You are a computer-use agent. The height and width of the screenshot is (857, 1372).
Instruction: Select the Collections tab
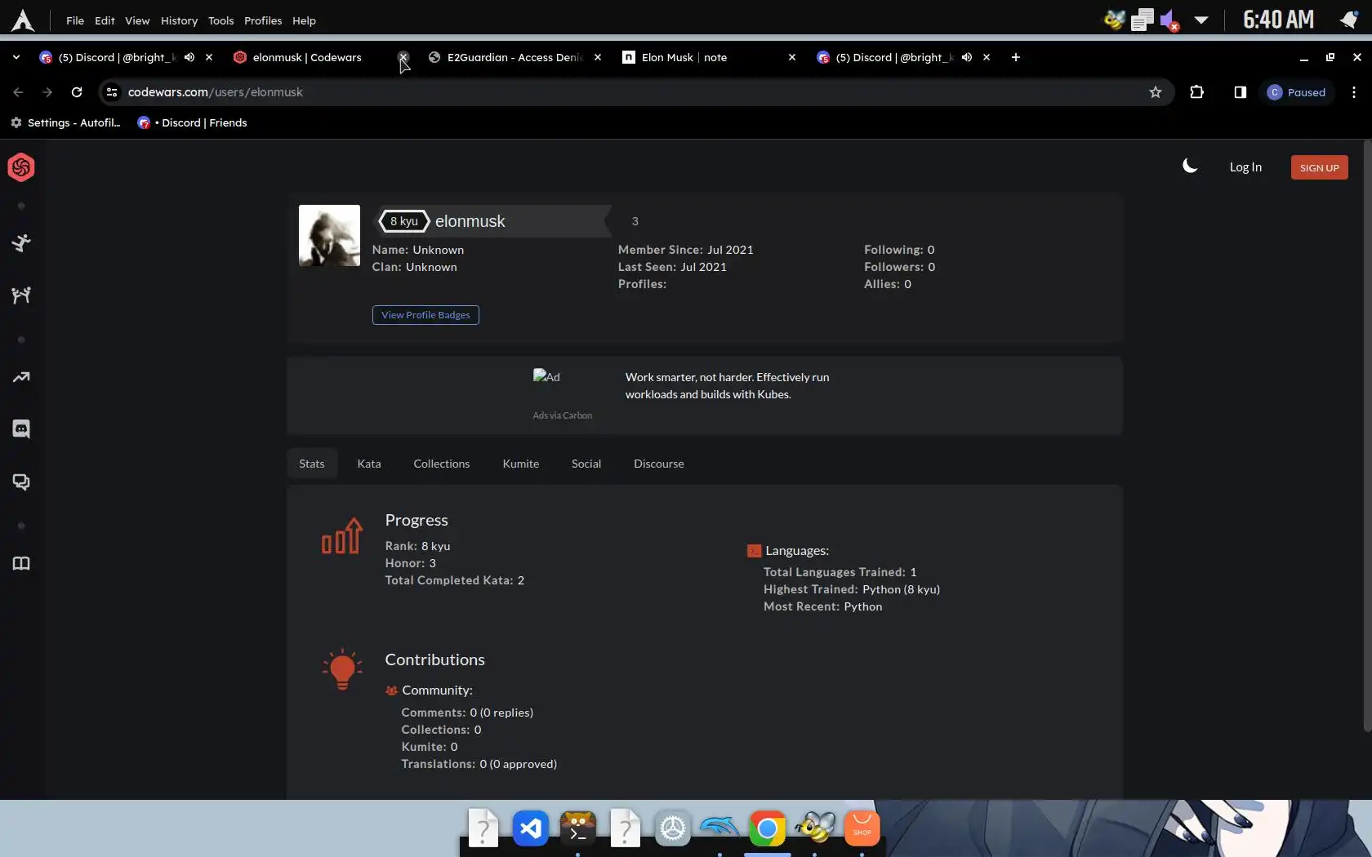tap(442, 464)
